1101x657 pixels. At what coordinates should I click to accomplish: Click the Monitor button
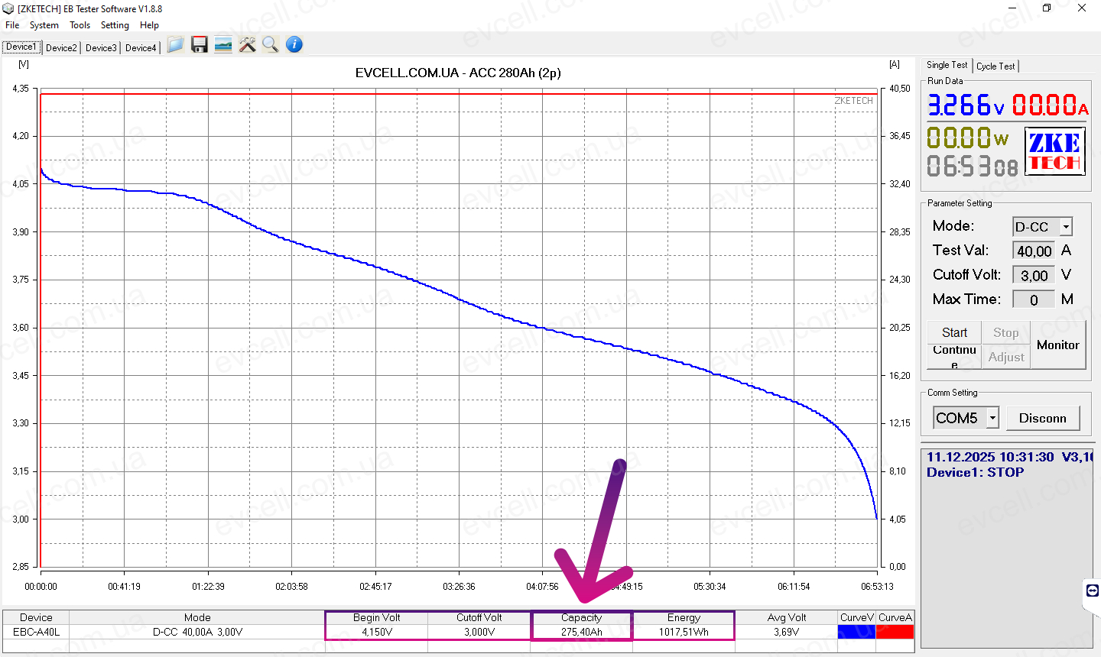[x=1057, y=345]
